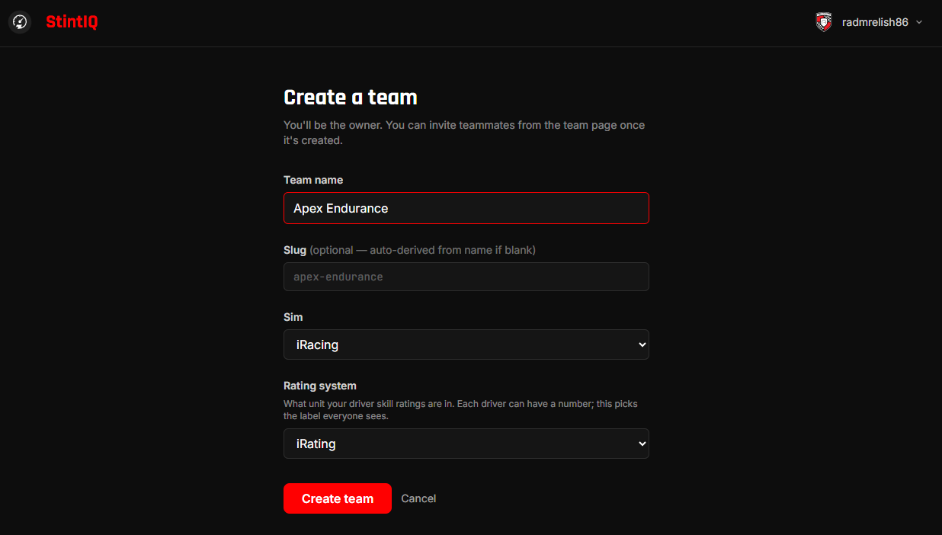Expand the radmrelish86 account menu chevron
Image resolution: width=942 pixels, height=535 pixels.
919,22
